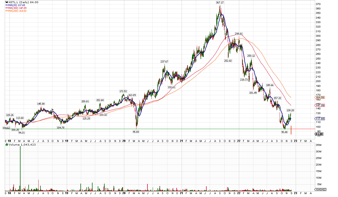
Task: Click the Volume 1,043,423 label
Action: pos(22,145)
